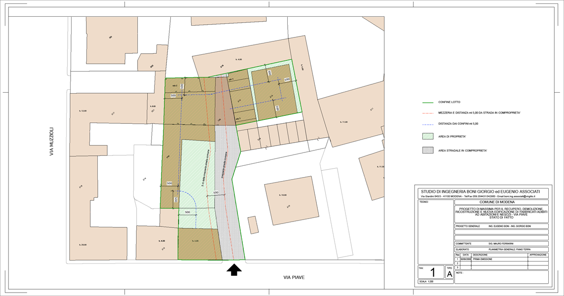
Task: Click the PRIMA EMISSIONE revision entry
Action: pyautogui.click(x=483, y=259)
